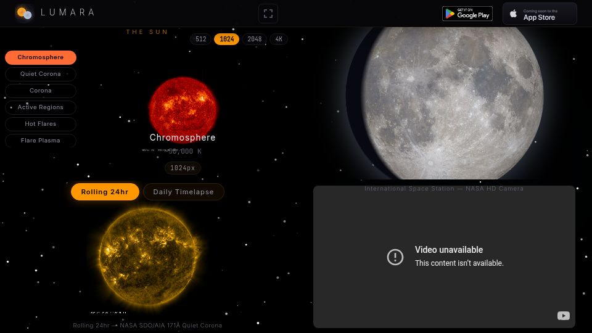Screen dimensions: 592x333
Task: Switch to the Active Regions layer
Action: click(41, 107)
